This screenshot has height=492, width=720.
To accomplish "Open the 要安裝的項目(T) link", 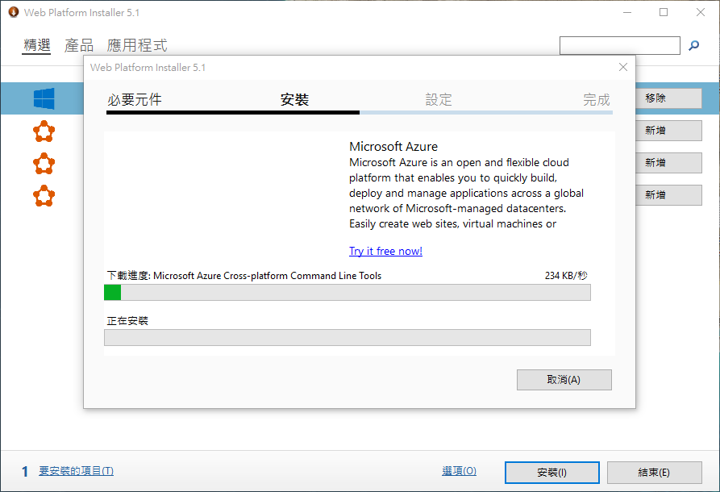I will tap(77, 471).
